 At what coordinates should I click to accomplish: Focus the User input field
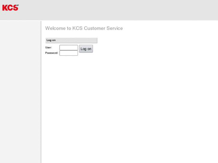coord(69,48)
